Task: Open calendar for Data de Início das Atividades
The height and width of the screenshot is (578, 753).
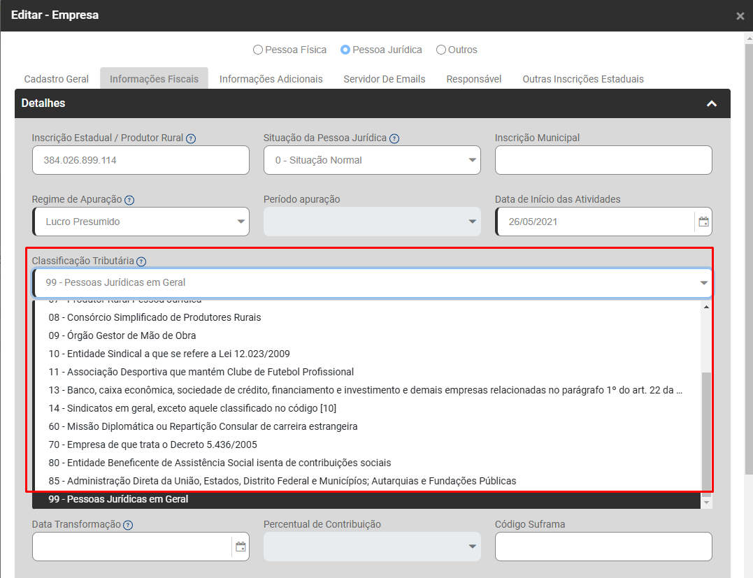Action: pyautogui.click(x=703, y=222)
